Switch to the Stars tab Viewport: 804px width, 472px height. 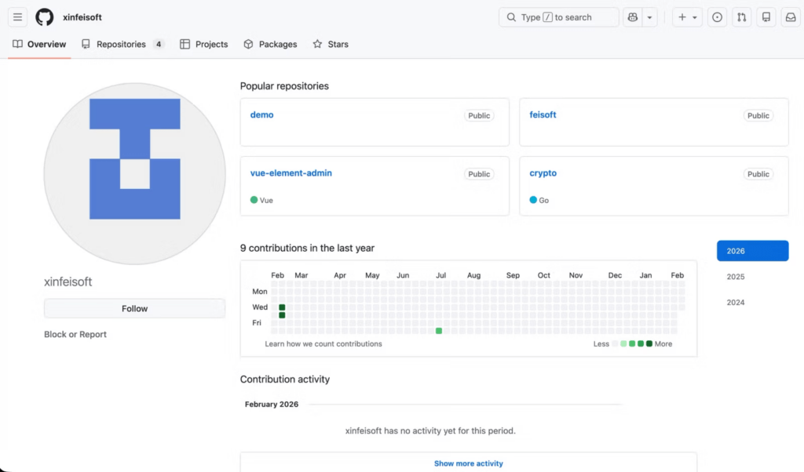tap(331, 45)
